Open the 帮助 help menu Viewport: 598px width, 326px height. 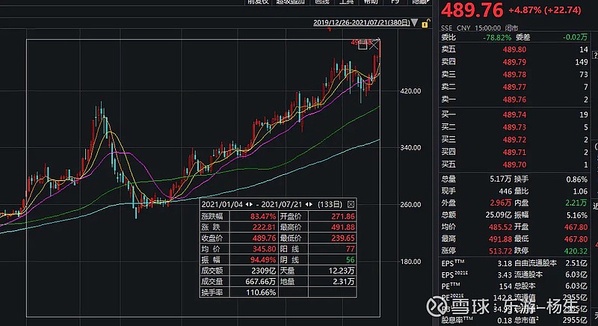(370, 2)
